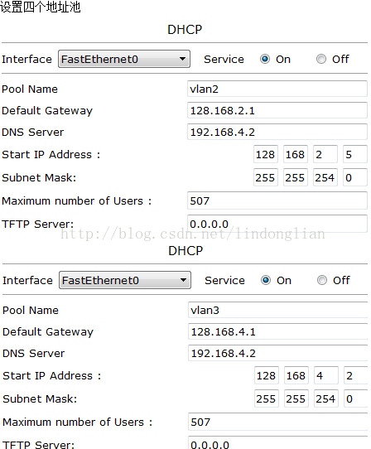Image resolution: width=371 pixels, height=449 pixels.
Task: Select Service Off radio for vlan2 section
Action: tap(321, 59)
